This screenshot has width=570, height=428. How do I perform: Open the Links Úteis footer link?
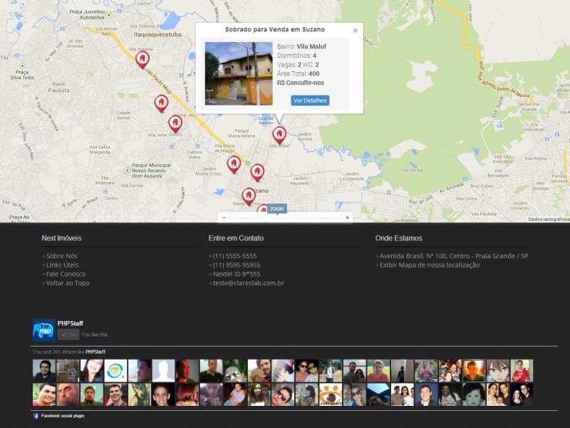[x=62, y=265]
